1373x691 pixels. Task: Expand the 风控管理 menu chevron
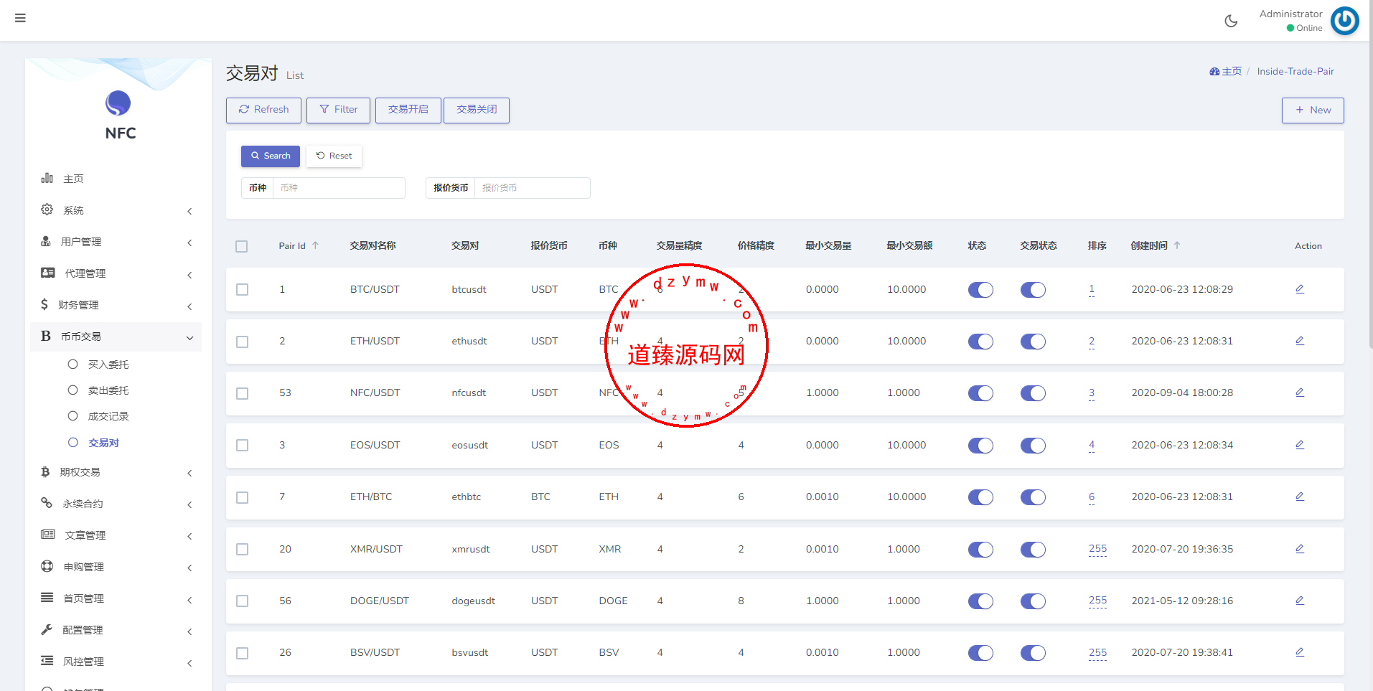point(189,663)
